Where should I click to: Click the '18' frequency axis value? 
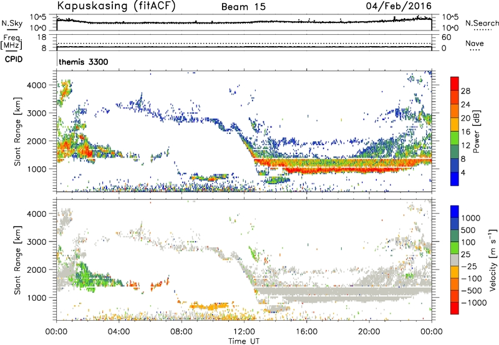click(42, 37)
